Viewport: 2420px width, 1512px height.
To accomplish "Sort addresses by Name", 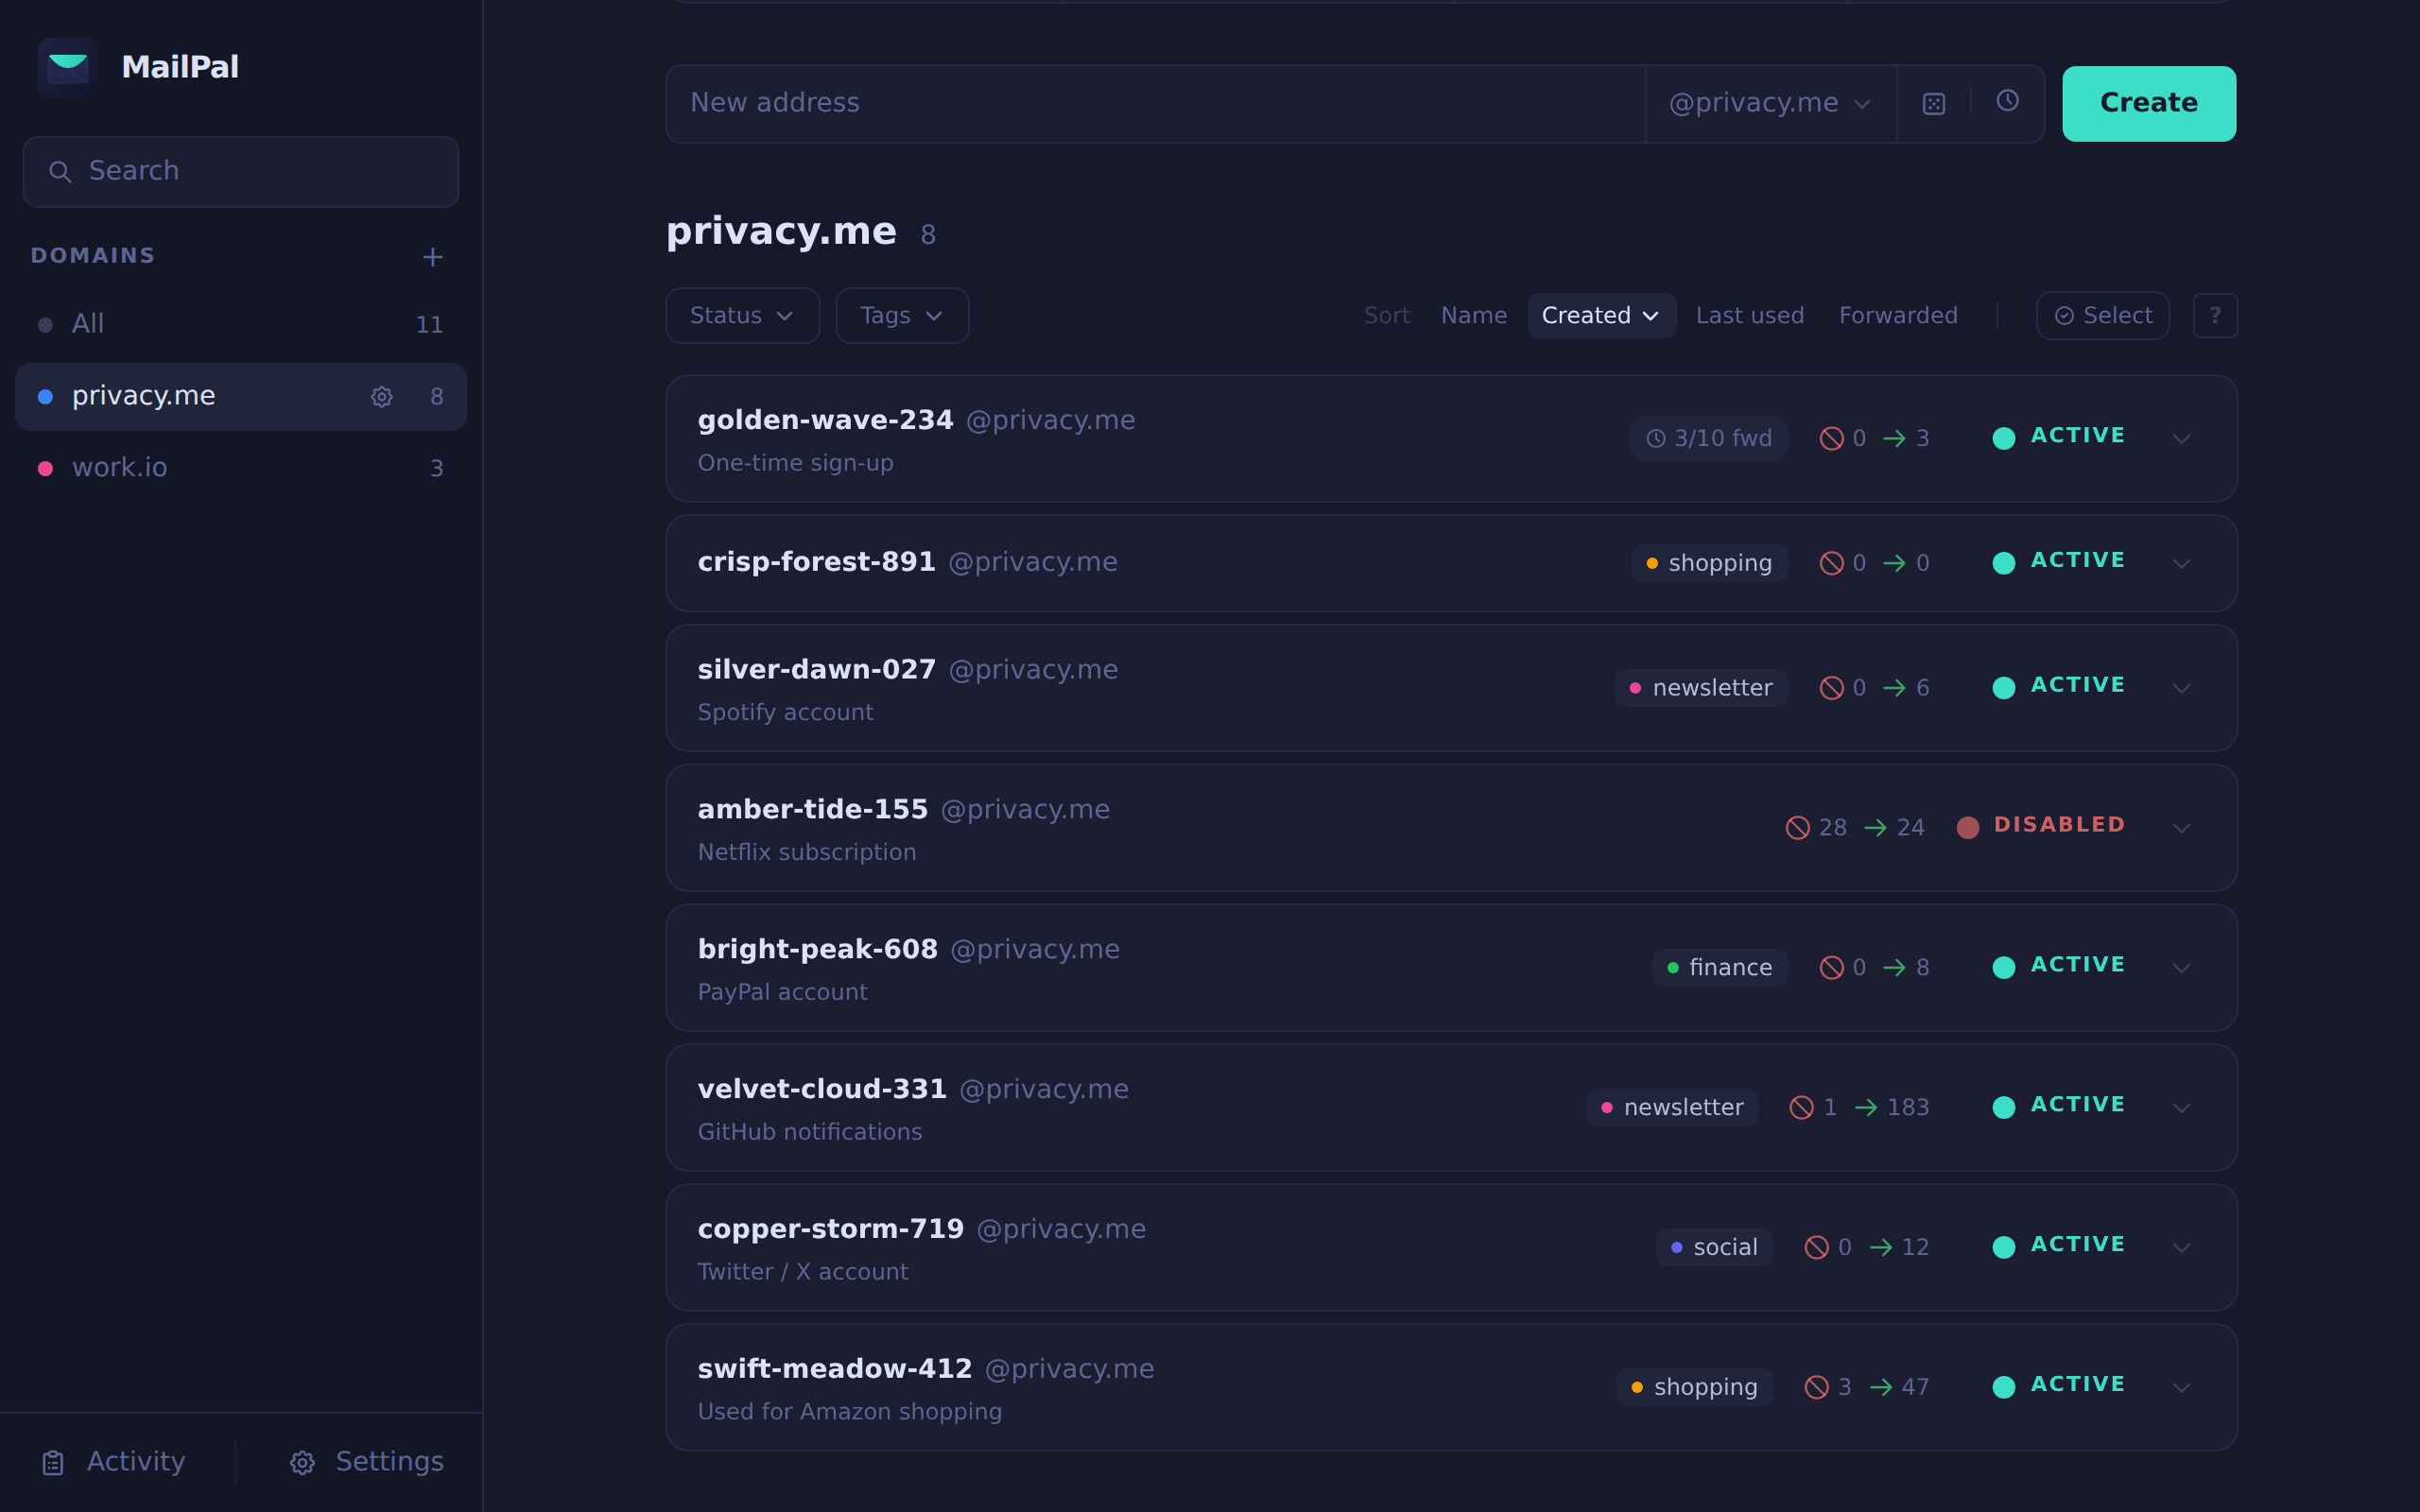I will coord(1474,315).
